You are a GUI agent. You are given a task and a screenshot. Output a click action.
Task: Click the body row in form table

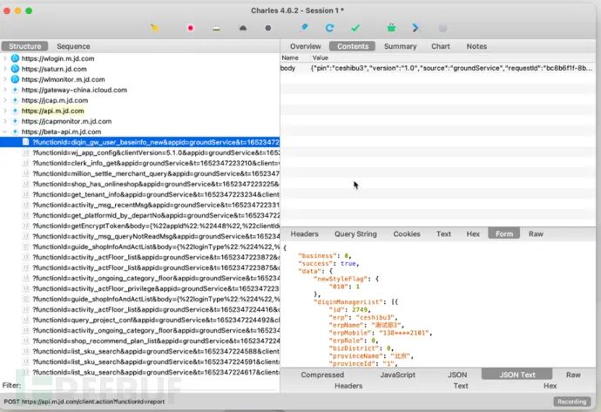(x=438, y=68)
